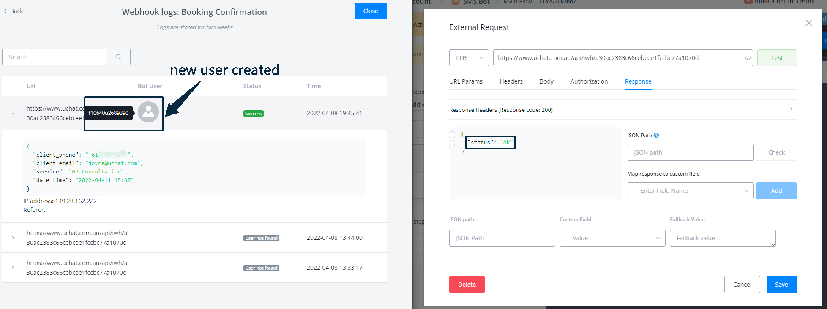Click the Cancel button
The width and height of the screenshot is (827, 309).
pyautogui.click(x=742, y=285)
